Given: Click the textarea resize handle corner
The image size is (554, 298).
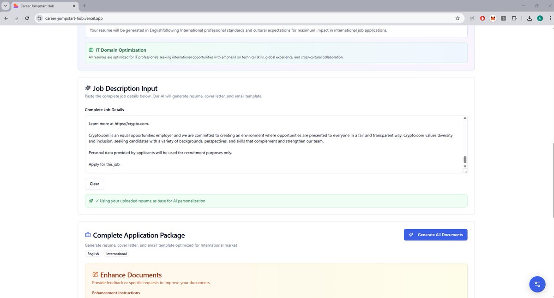Looking at the screenshot, I should coord(465,171).
